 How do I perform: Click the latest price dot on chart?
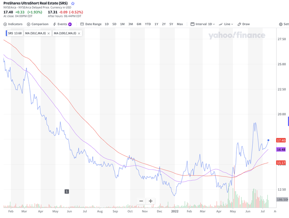click(x=269, y=140)
